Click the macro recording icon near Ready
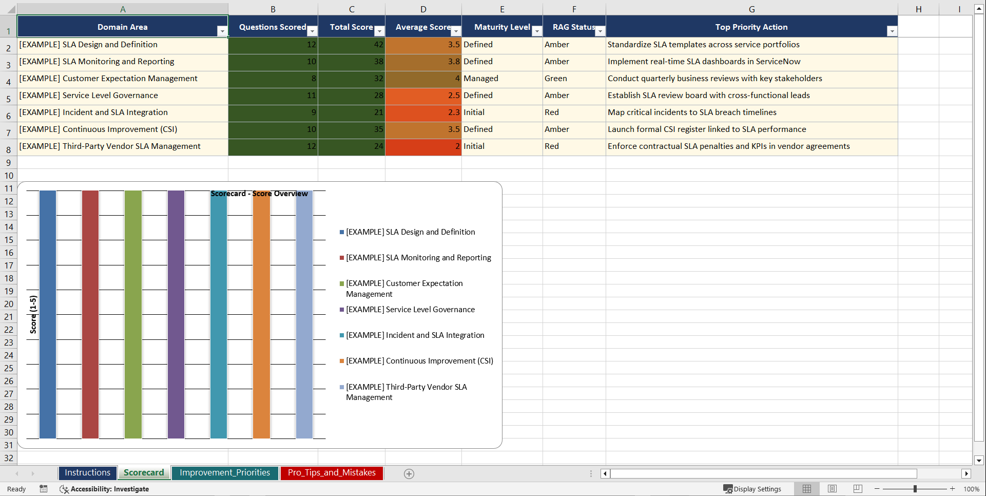986x496 pixels. (44, 489)
